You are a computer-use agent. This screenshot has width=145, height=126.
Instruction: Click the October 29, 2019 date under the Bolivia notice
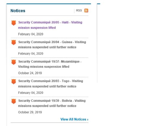click(x=30, y=112)
